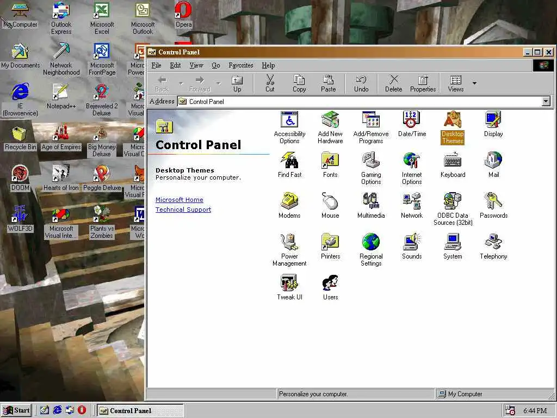Screen dimensions: 557x418
Task: Click the Paste toolbar button
Action: click(328, 84)
